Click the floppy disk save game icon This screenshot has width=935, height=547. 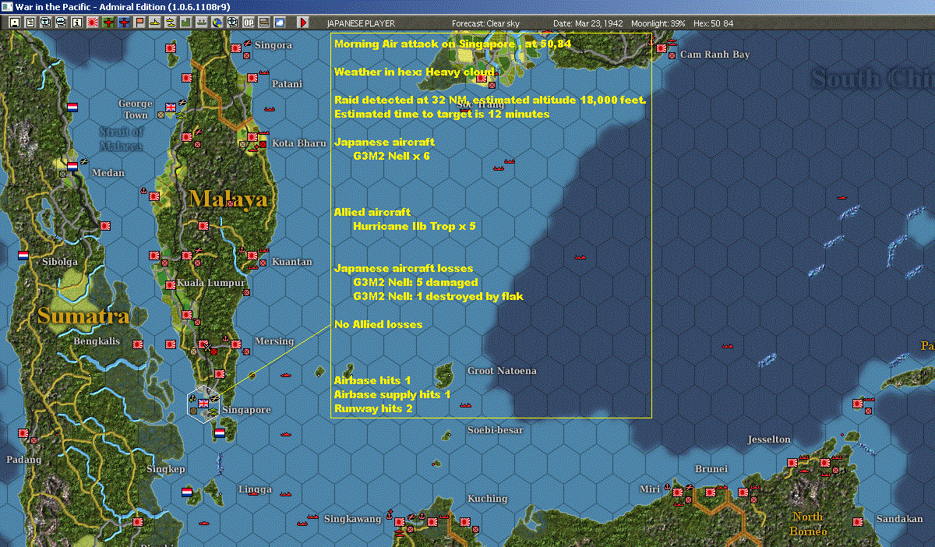coord(15,23)
